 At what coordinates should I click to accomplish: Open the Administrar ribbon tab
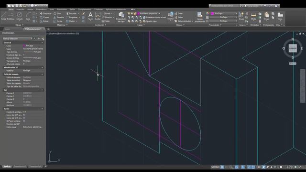(x=62, y=10)
